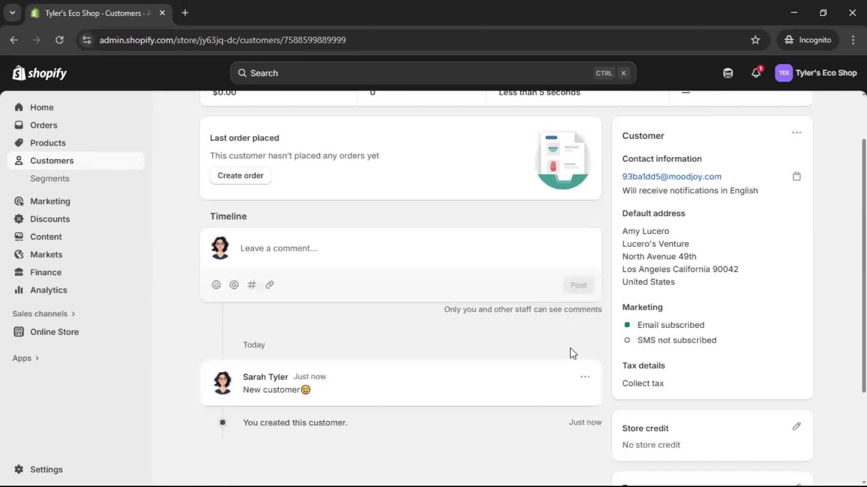Toggle SMS marketing subscription radio
867x487 pixels.
[x=627, y=340]
